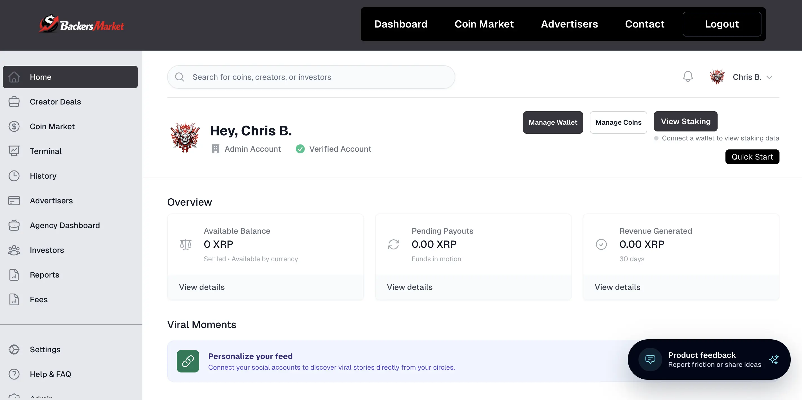Click the BackersMarket logo

coord(82,24)
